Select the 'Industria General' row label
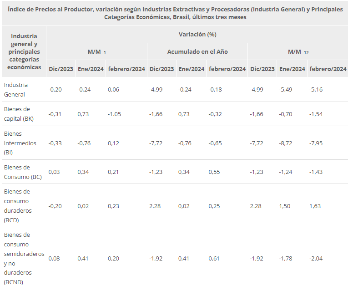Viewport: 348px width, 286px height. (16, 90)
